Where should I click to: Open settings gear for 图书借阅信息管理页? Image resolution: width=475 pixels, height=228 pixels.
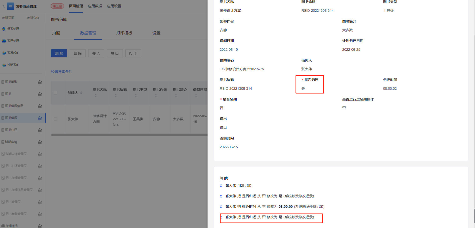40,190
